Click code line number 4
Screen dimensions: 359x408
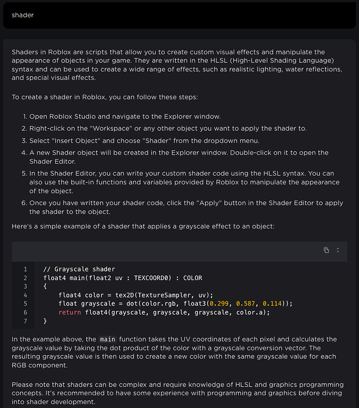25,295
